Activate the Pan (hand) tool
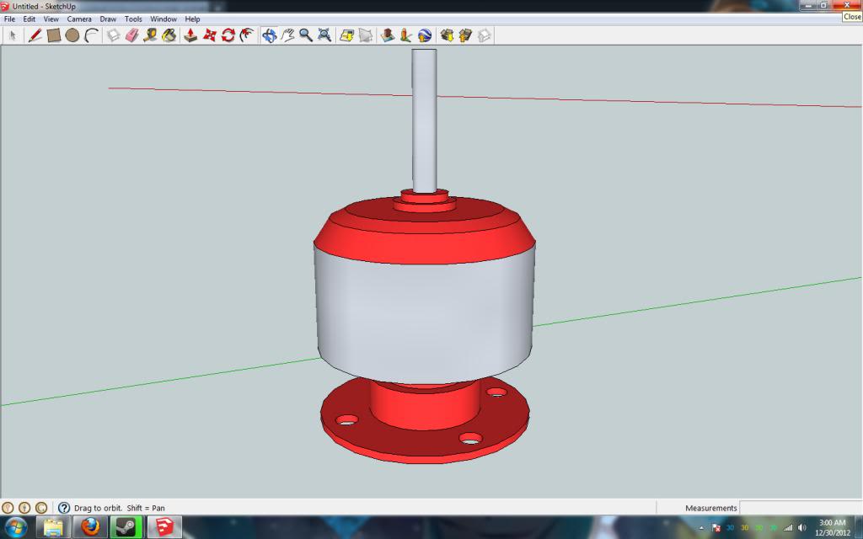This screenshot has width=863, height=539. pos(287,35)
